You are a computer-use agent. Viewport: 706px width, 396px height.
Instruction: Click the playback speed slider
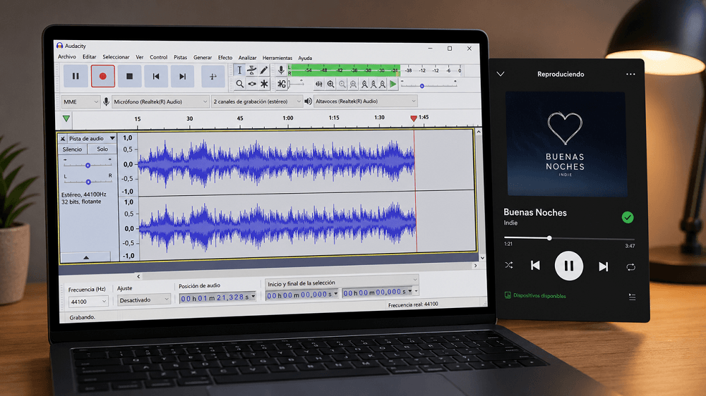(x=429, y=85)
